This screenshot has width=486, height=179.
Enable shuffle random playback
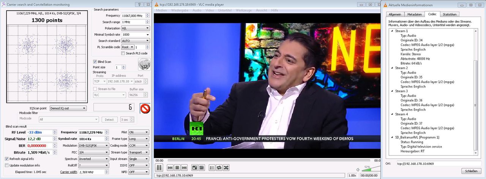click(226, 168)
